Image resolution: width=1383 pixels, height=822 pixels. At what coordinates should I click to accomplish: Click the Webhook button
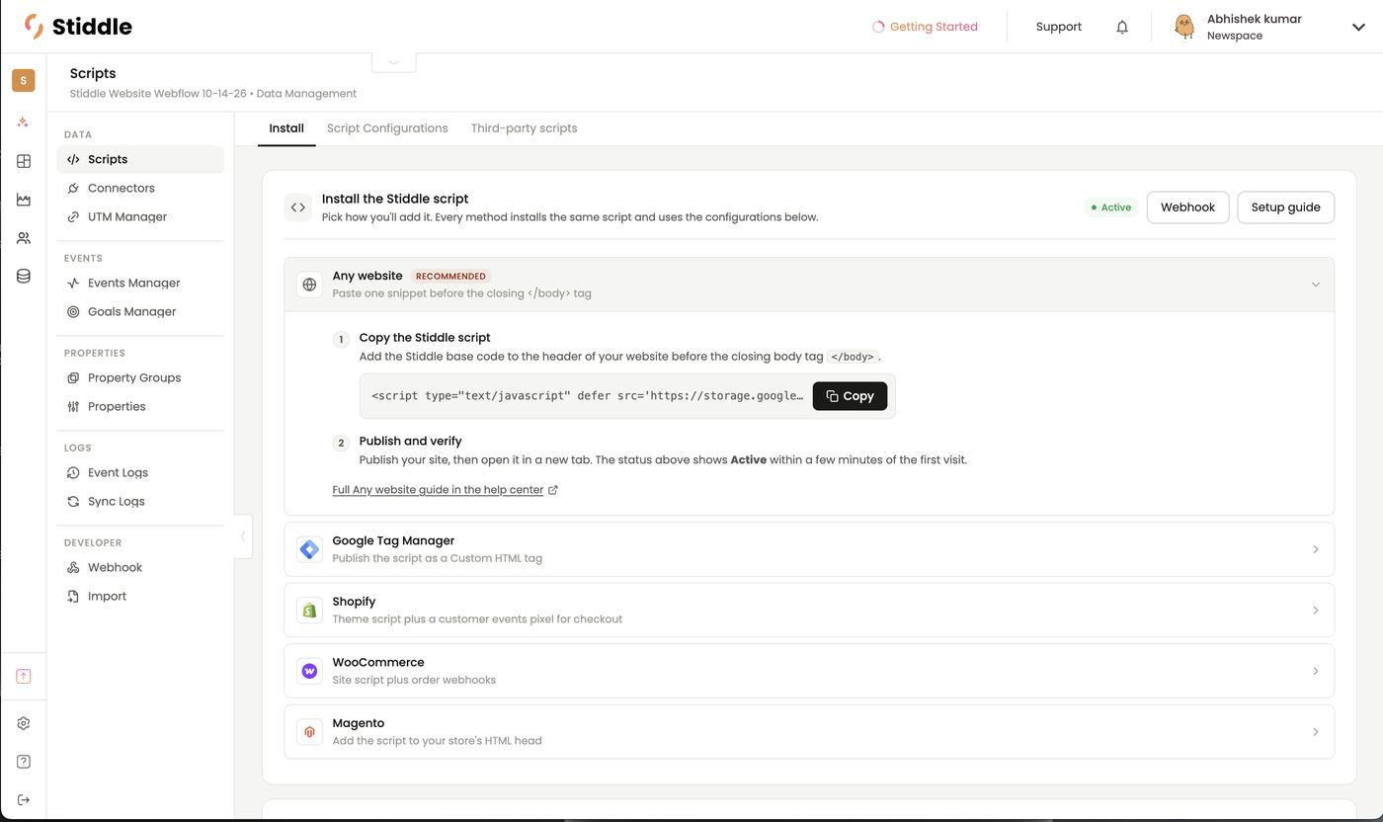[x=1187, y=207]
